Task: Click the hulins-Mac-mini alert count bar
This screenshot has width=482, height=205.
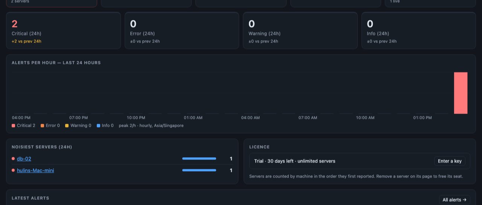Action: point(199,170)
